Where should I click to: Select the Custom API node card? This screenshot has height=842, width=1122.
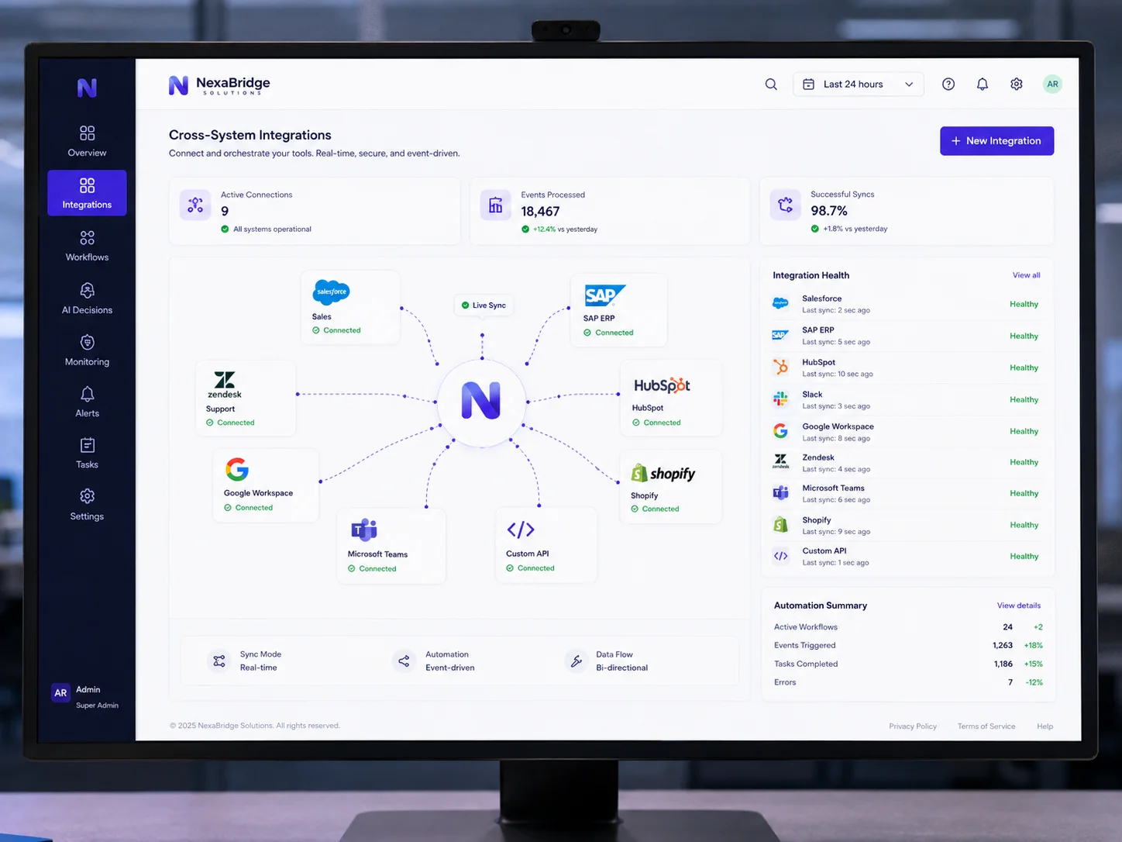(546, 545)
